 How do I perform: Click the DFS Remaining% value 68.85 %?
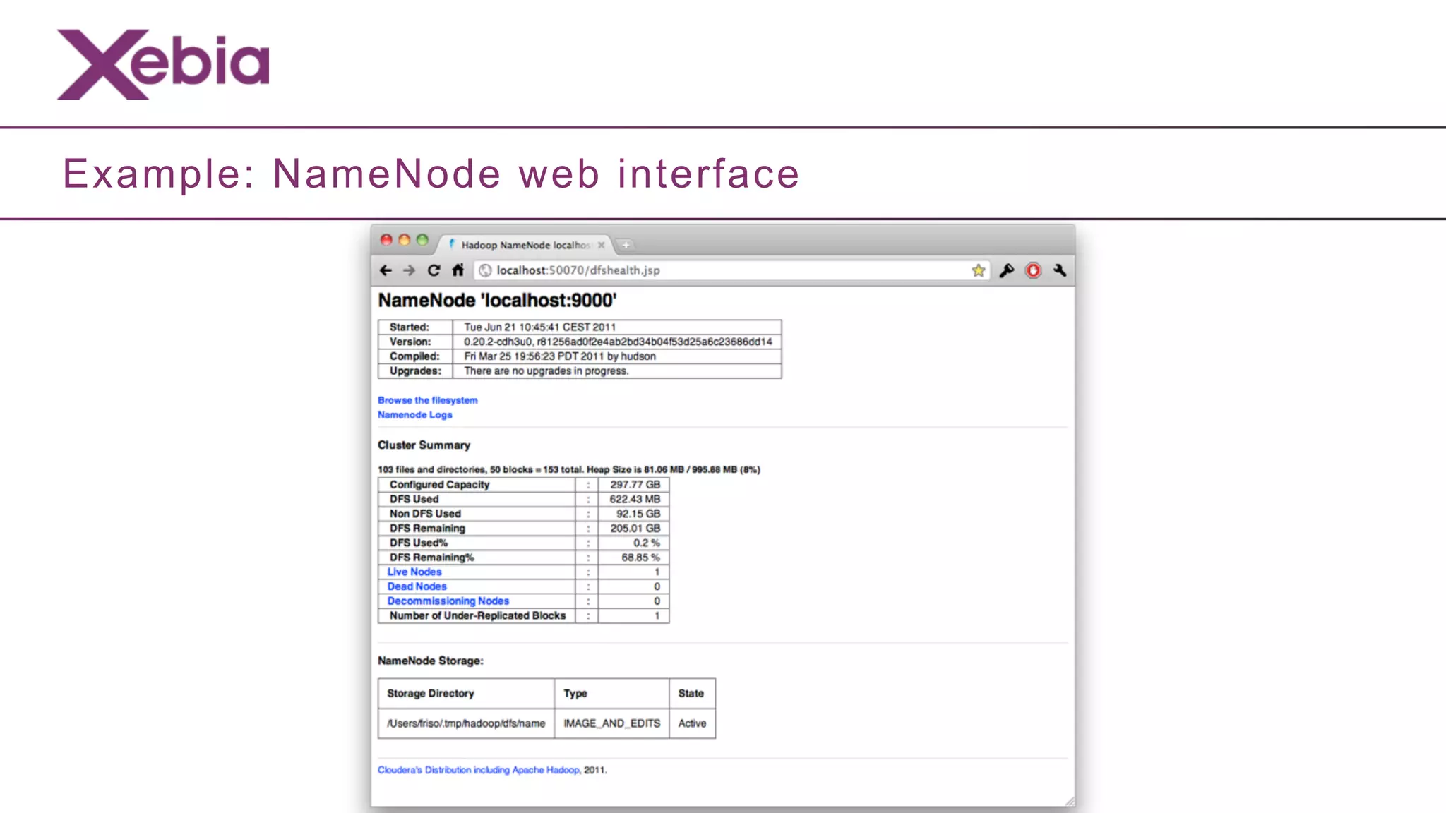[x=640, y=558]
